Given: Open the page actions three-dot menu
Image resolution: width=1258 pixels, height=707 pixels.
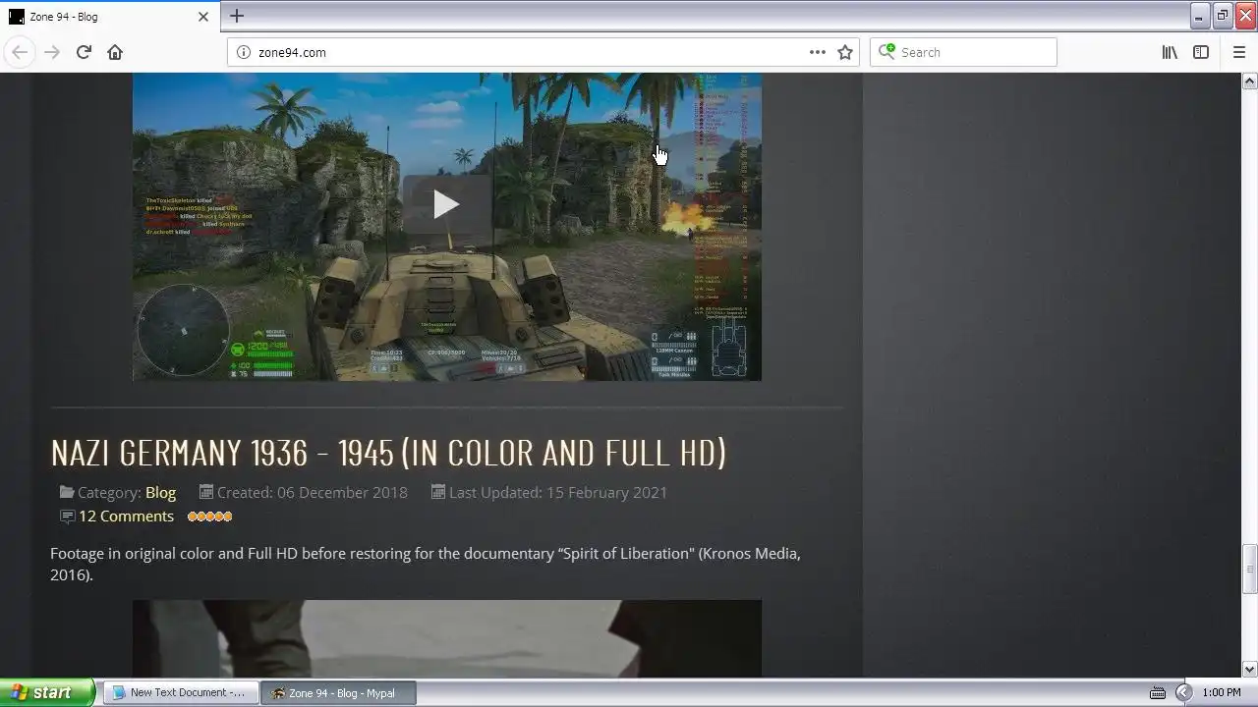Looking at the screenshot, I should [x=818, y=52].
